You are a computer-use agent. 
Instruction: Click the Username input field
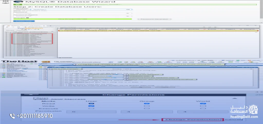pyautogui.click(x=81, y=9)
